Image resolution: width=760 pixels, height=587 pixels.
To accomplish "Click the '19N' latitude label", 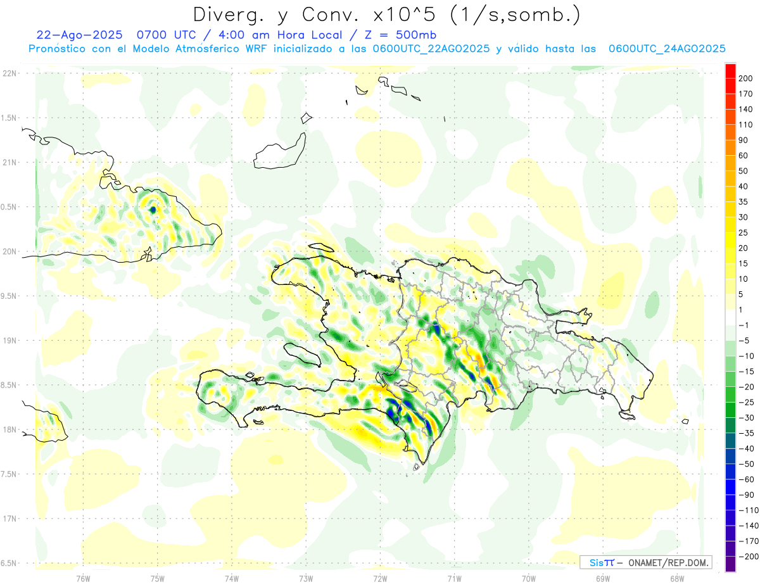I will click(x=9, y=340).
